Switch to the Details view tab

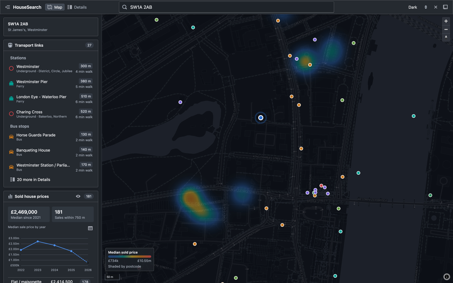pos(77,7)
